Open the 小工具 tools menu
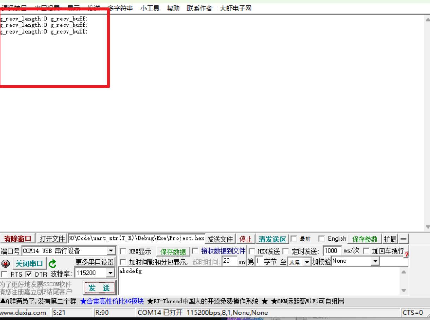This screenshot has width=430, height=320. 149,8
